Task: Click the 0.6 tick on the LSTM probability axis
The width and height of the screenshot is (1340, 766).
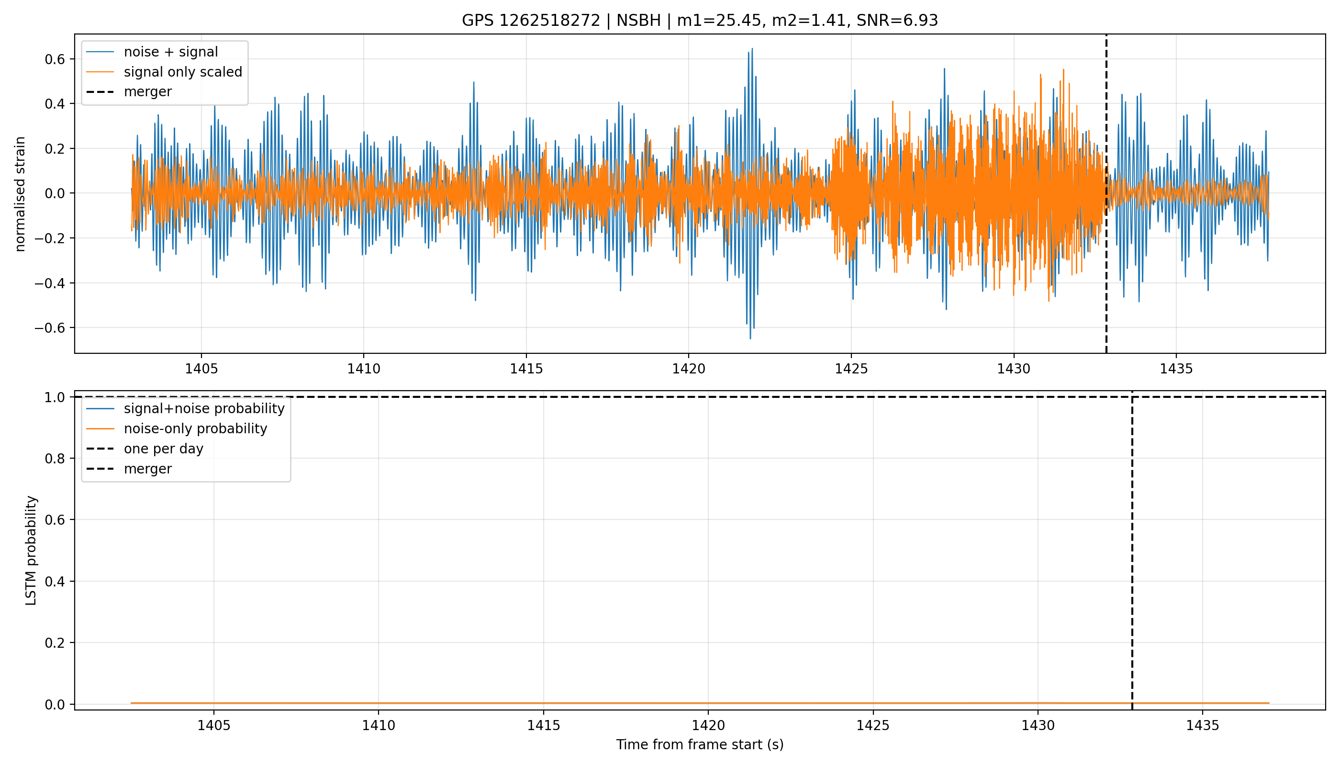Action: pyautogui.click(x=55, y=520)
